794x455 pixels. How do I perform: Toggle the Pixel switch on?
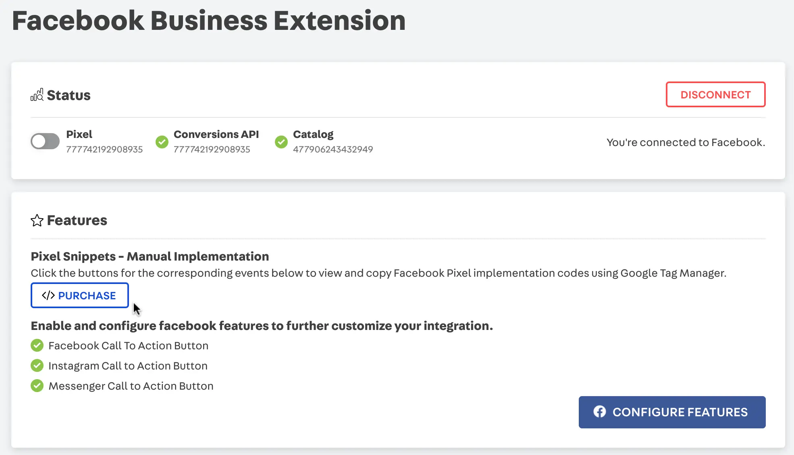45,141
